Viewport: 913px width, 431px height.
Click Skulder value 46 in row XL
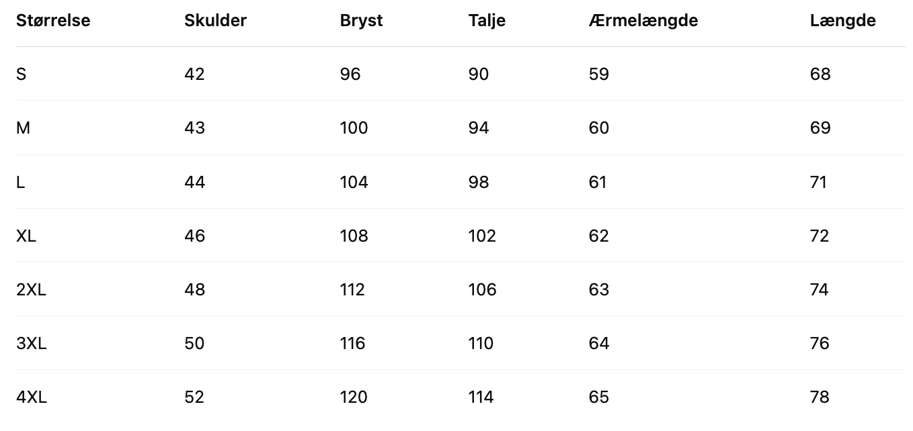click(194, 236)
